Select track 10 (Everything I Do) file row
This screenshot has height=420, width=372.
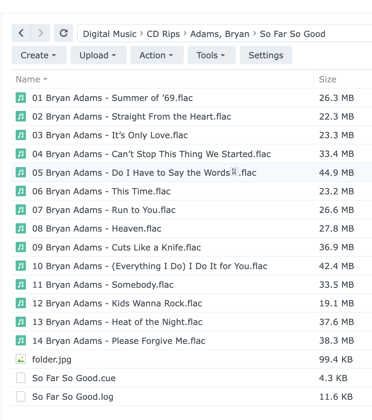150,266
